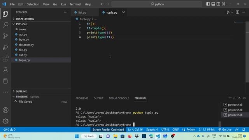Image resolution: width=249 pixels, height=140 pixels.
Task: Switch to the Problems panel tab
Action: coord(82,98)
